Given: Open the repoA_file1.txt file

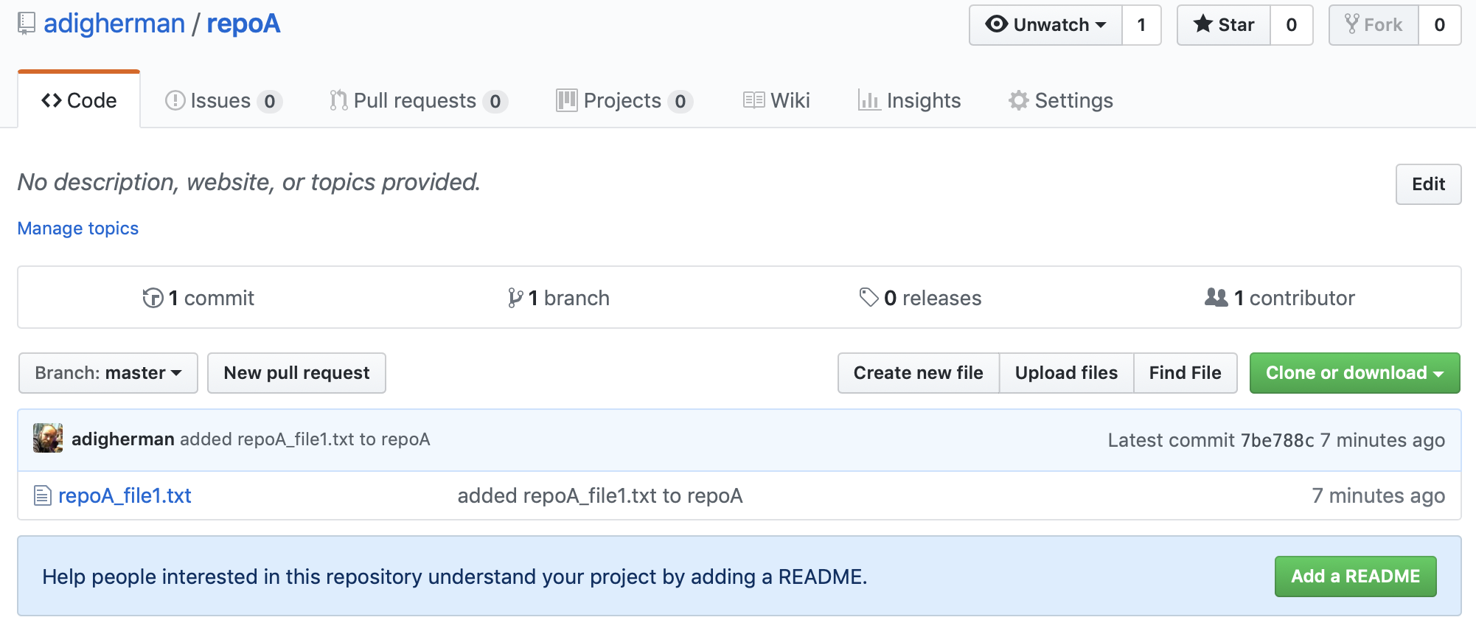Looking at the screenshot, I should pyautogui.click(x=125, y=495).
